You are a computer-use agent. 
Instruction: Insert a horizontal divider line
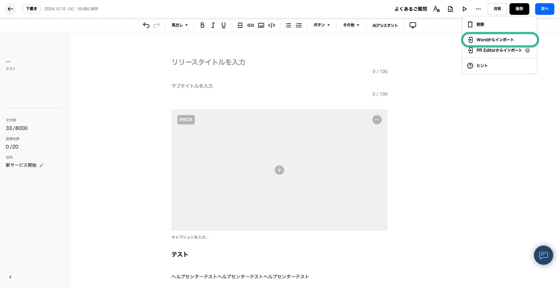tap(240, 25)
